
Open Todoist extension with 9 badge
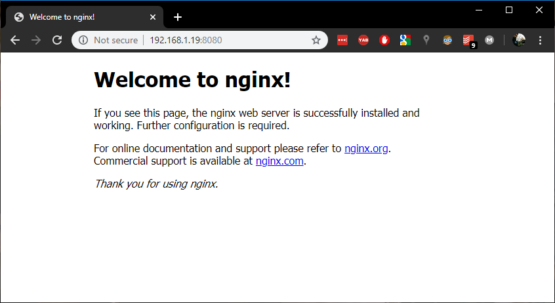tap(468, 41)
